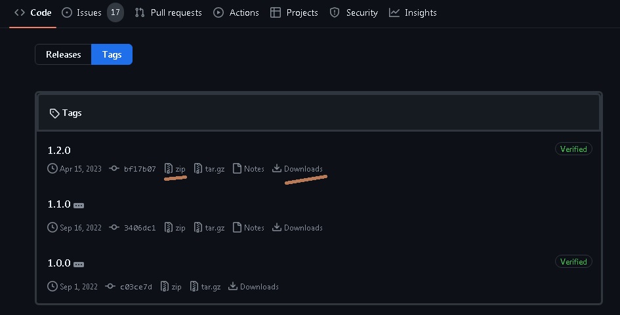Image resolution: width=620 pixels, height=315 pixels.
Task: Open commit 3406dc1
Action: tap(139, 228)
